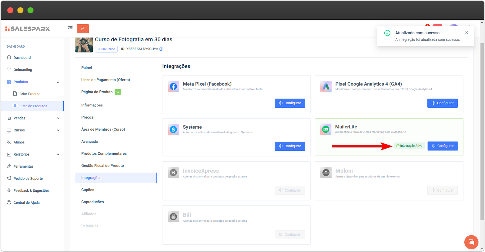Expand the Cursos sidebar menu
Screen dimensions: 485x252
click(x=58, y=130)
